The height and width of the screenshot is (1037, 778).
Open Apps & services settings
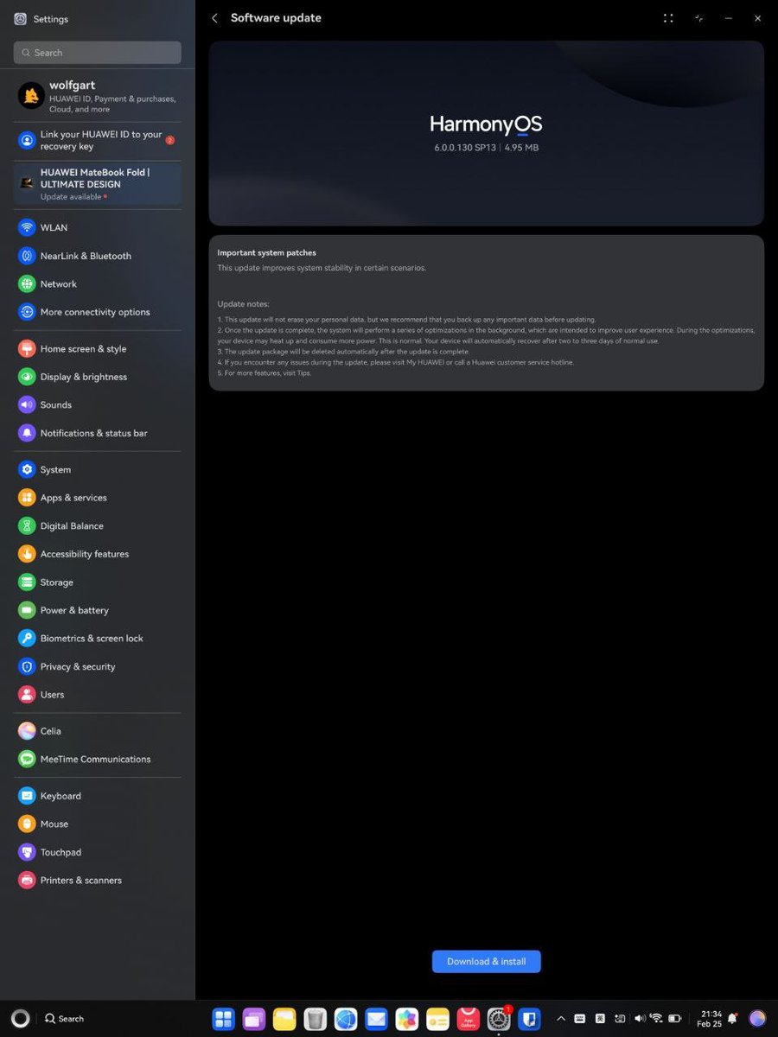(97, 498)
